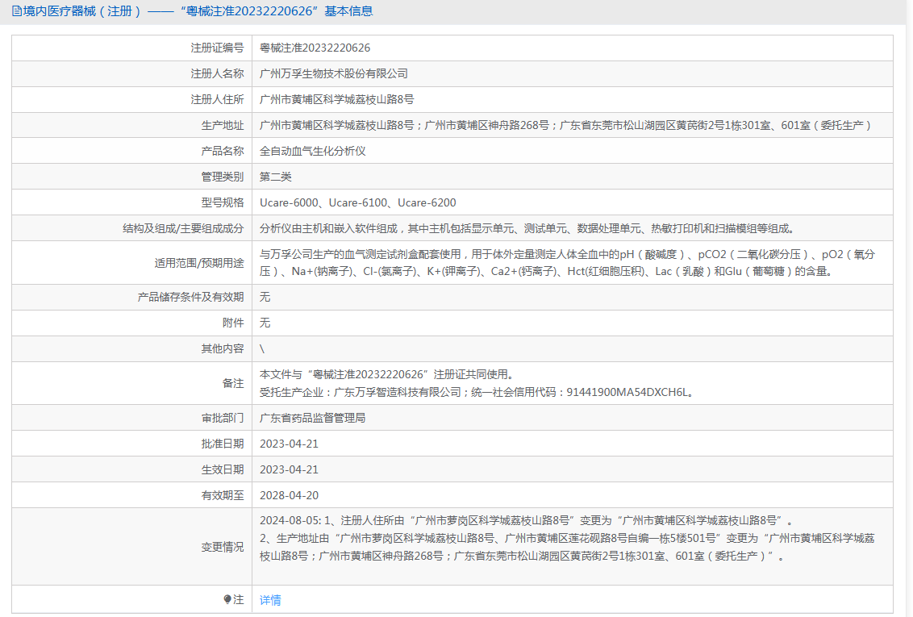The height and width of the screenshot is (617, 913).
Task: Click the 结构及组成/主要组成成分 label
Action: pyautogui.click(x=183, y=228)
